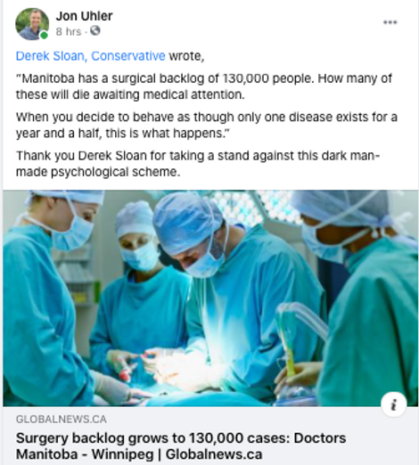419x465 pixels.
Task: Open the post via 8 hrs timestamp
Action: click(x=69, y=31)
